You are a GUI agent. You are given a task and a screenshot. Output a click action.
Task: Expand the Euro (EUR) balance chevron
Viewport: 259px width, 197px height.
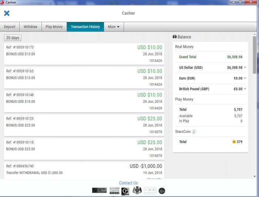pyautogui.click(x=245, y=78)
